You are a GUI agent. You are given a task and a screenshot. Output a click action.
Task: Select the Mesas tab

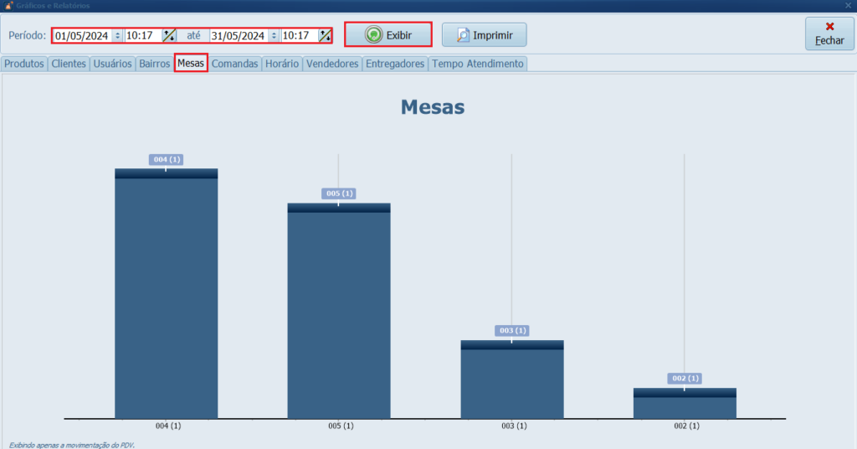[x=191, y=63]
